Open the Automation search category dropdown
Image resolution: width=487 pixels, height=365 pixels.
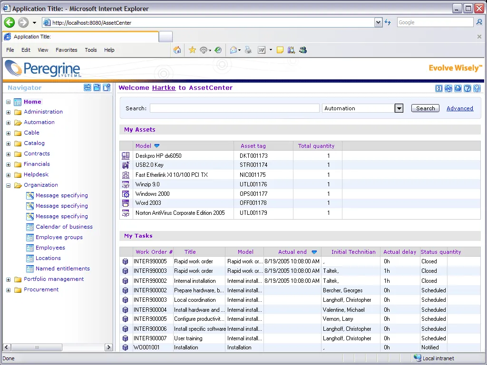click(399, 108)
